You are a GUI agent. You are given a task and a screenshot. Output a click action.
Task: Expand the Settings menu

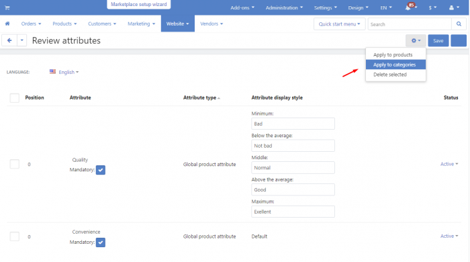tap(325, 8)
